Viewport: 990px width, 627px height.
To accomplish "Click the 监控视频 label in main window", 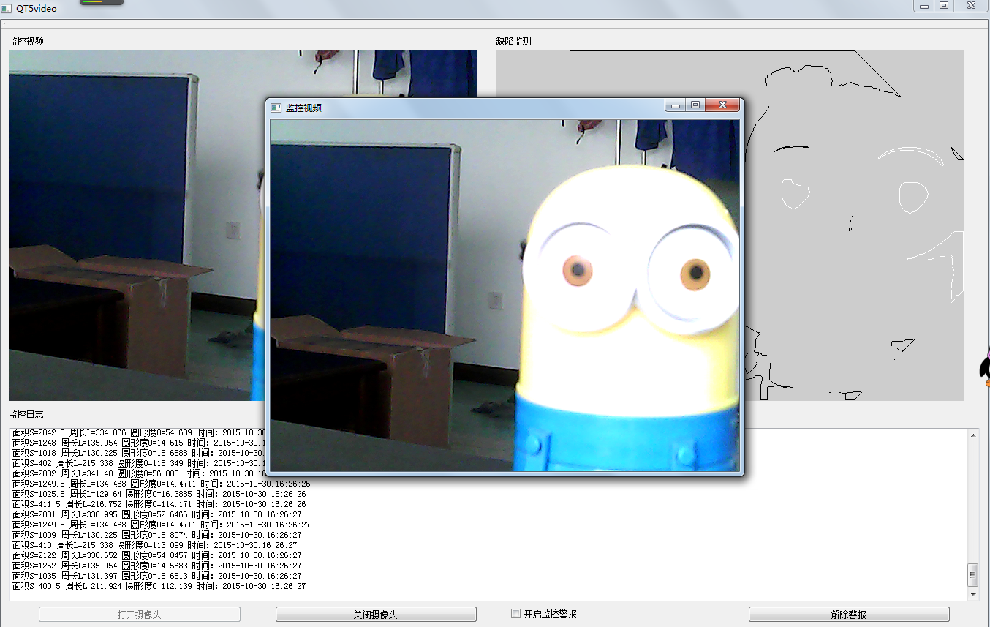I will (26, 41).
